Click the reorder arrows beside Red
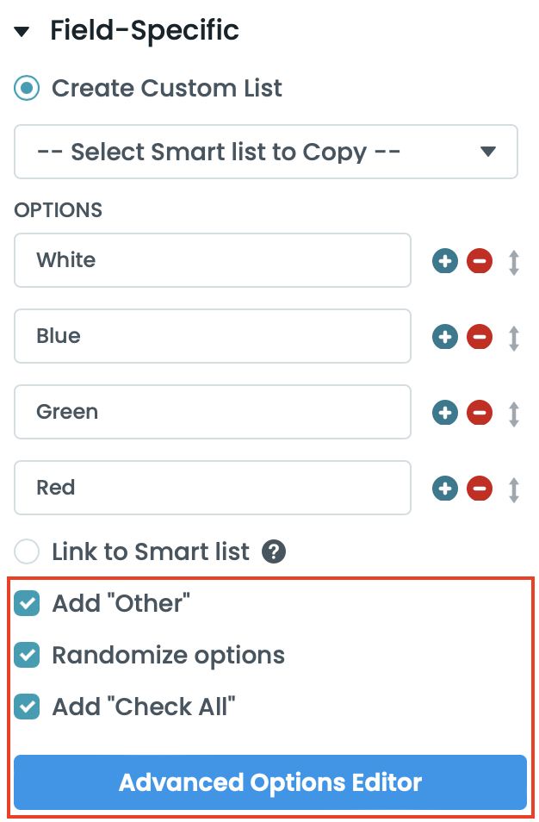539x822 pixels. coord(514,488)
